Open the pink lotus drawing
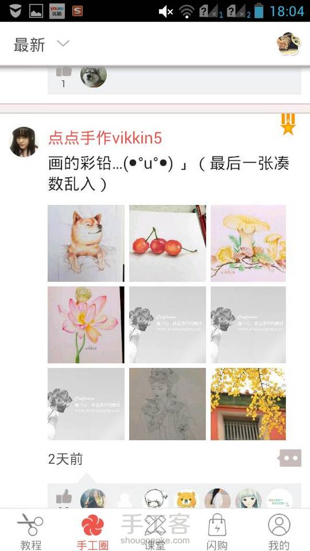 coord(86,325)
